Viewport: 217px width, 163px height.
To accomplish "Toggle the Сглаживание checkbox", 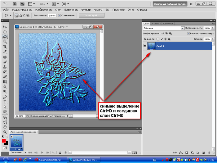I will pyautogui.click(x=60, y=16).
